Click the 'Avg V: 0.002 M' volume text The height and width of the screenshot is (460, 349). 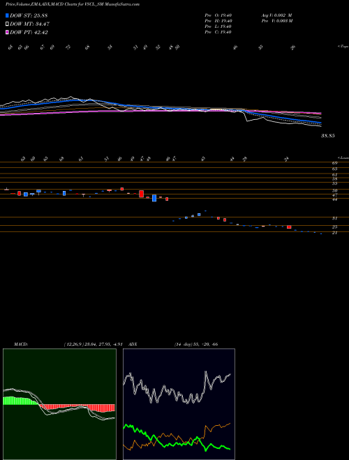tap(276, 15)
